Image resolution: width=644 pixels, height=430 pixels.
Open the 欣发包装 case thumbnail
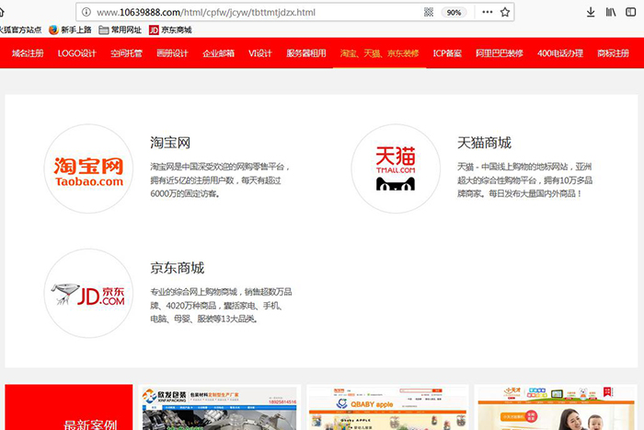(220, 409)
